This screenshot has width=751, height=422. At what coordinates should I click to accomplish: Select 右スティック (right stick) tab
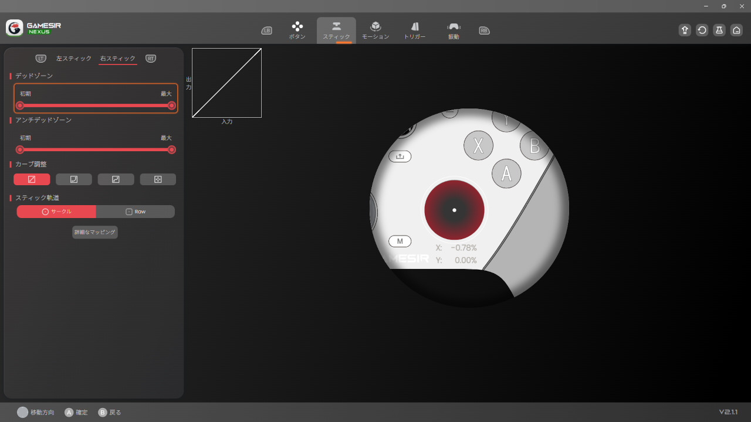point(118,59)
